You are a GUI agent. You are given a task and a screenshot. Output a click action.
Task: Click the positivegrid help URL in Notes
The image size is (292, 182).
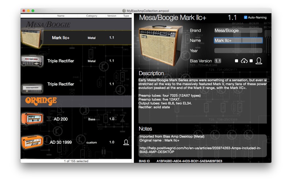click(x=200, y=150)
